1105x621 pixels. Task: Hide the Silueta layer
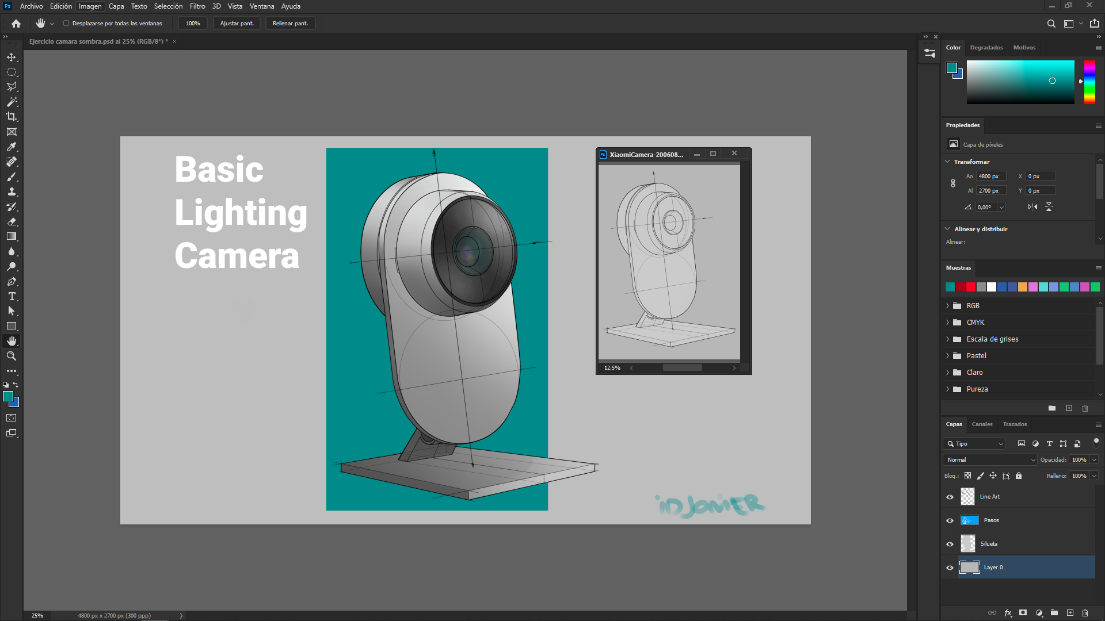(950, 544)
